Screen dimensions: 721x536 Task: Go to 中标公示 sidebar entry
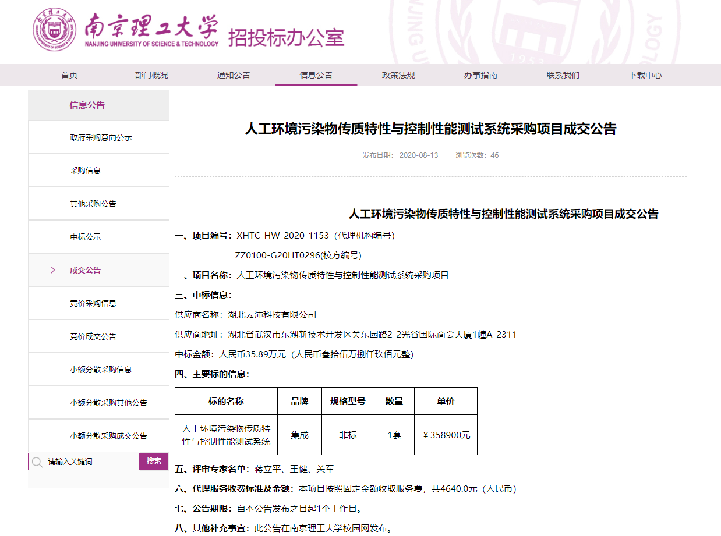pos(85,237)
